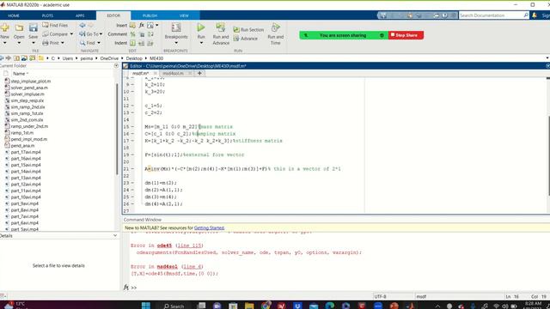Select file part_17avi.mp4

coord(26,152)
